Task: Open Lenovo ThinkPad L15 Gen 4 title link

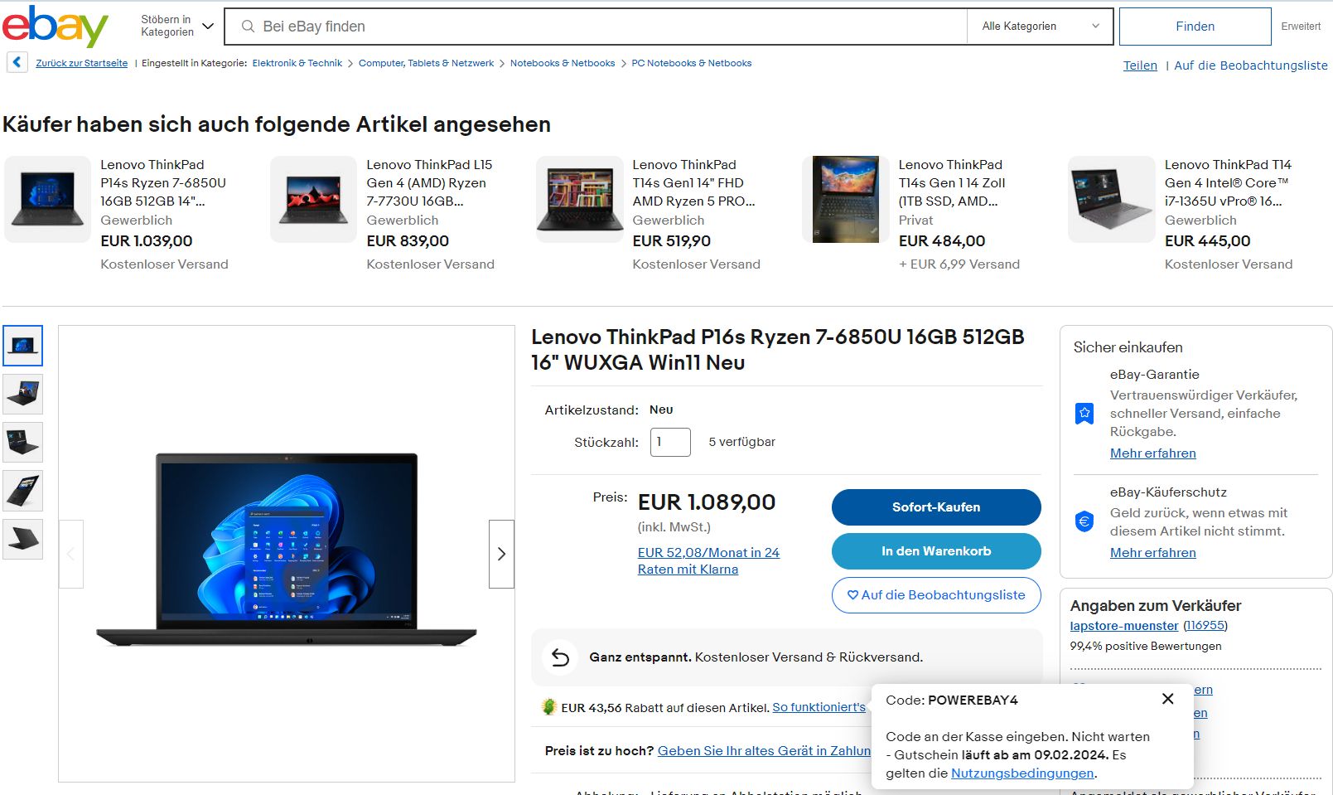Action: pos(429,183)
